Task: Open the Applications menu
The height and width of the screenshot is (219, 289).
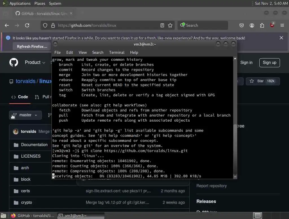Action: [x=20, y=3]
